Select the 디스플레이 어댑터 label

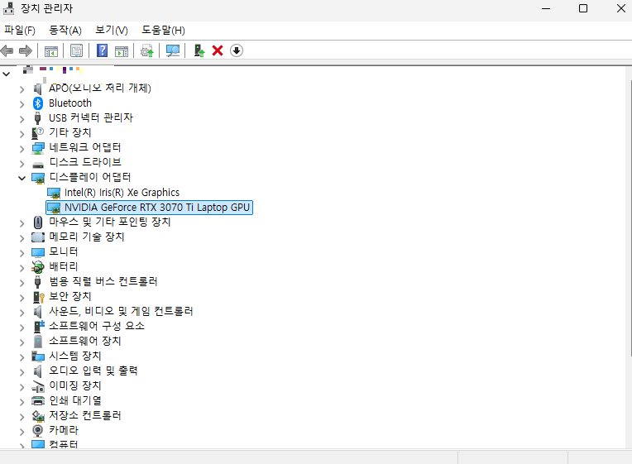tap(90, 177)
